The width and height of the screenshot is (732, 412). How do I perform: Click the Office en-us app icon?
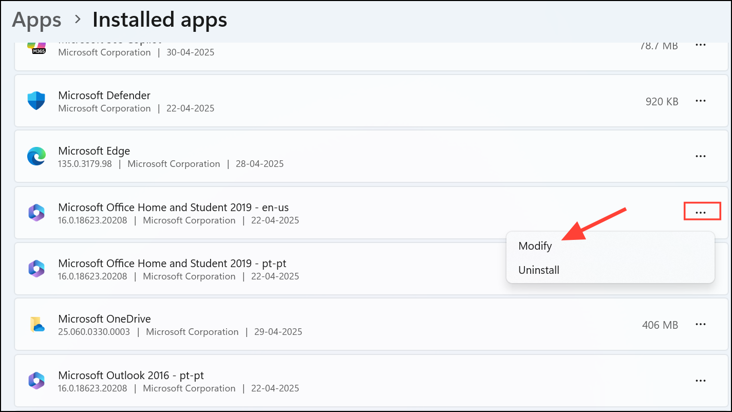[36, 213]
